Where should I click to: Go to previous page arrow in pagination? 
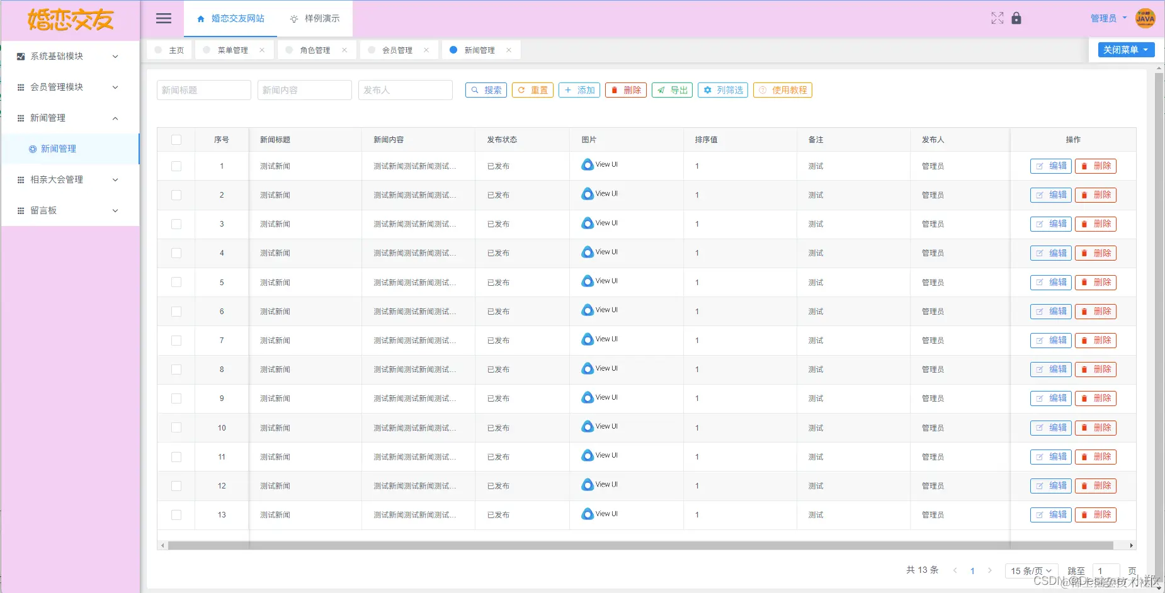pyautogui.click(x=955, y=570)
